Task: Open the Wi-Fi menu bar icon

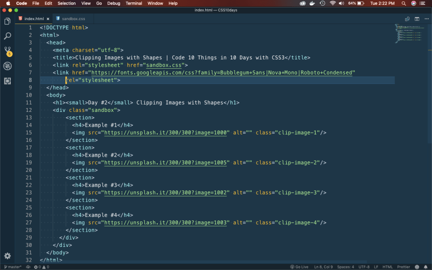Action: (x=332, y=3)
